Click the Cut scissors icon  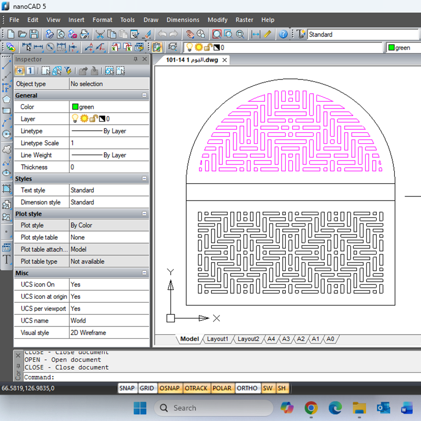point(100,35)
